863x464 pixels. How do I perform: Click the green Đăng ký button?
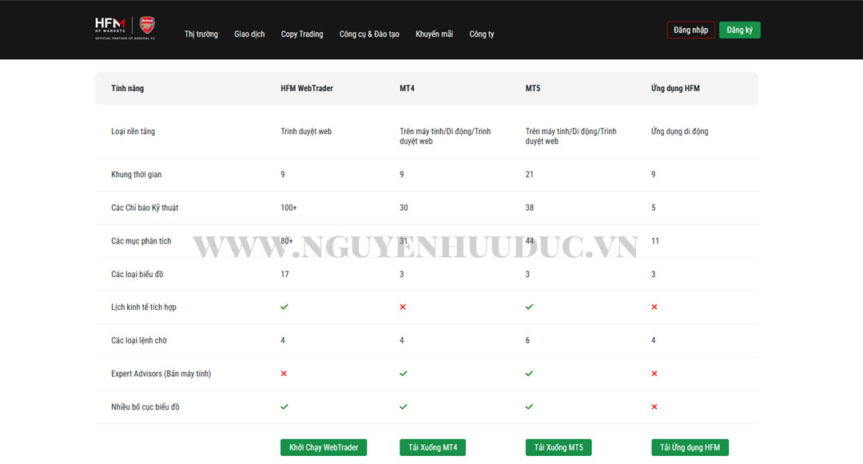click(740, 30)
